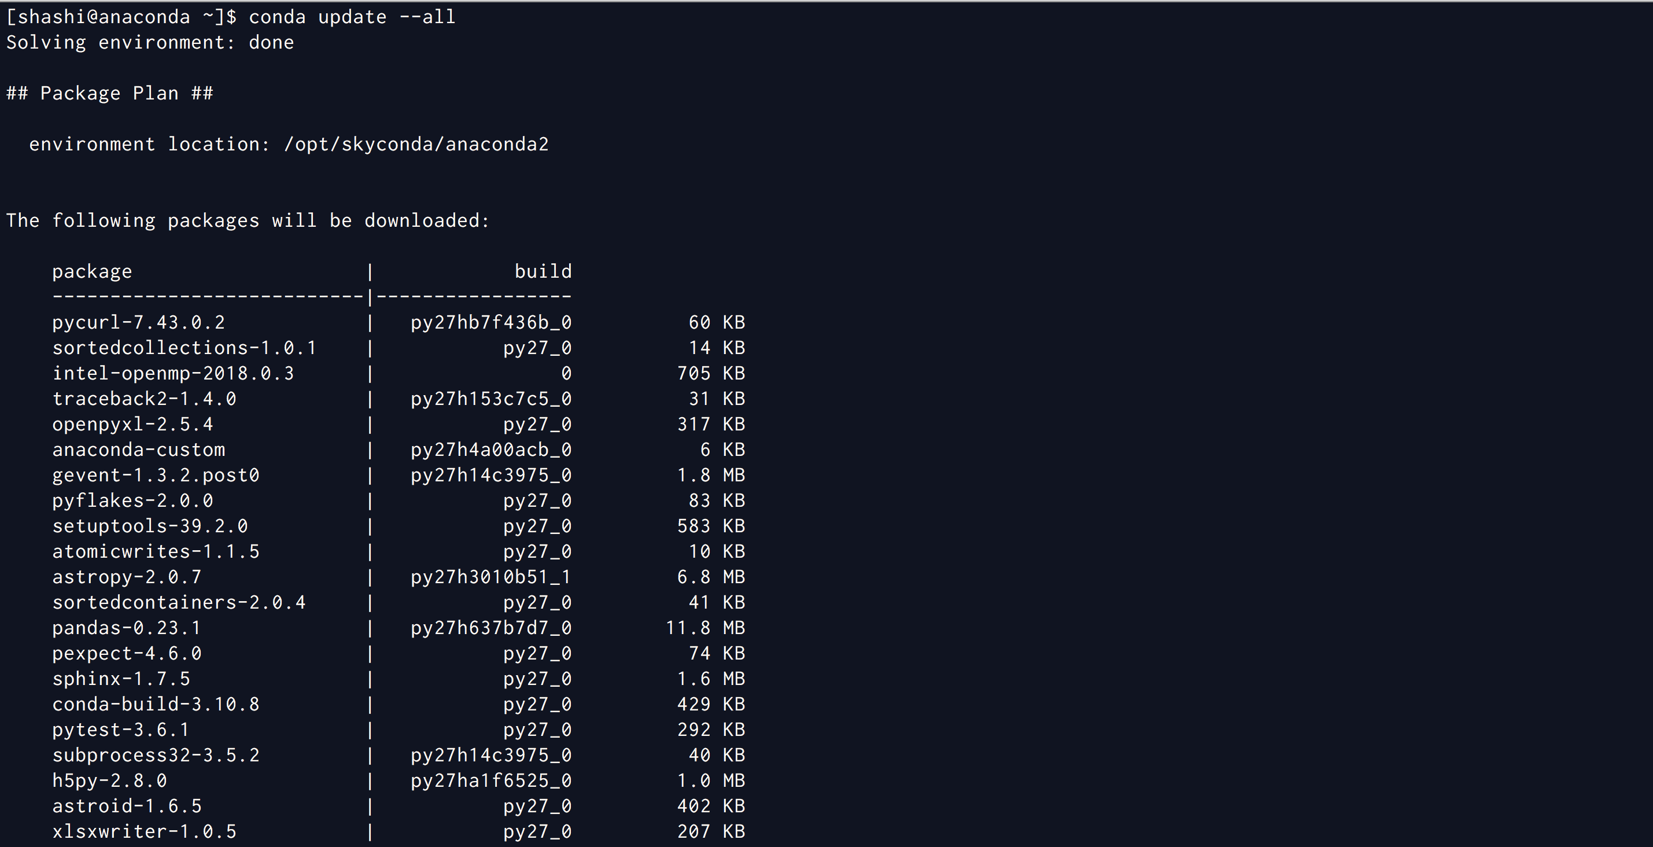Click the 'build' column header
1653x847 pixels.
(543, 271)
